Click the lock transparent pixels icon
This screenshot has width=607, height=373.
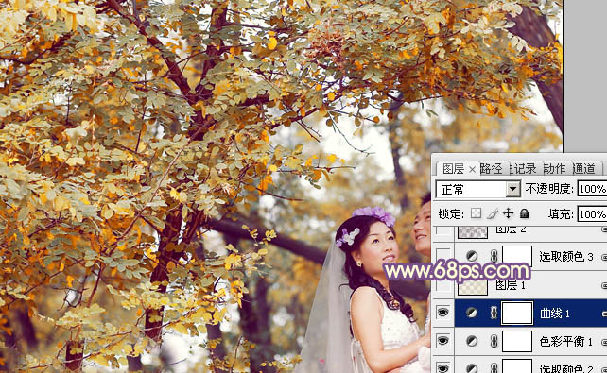[x=476, y=213]
